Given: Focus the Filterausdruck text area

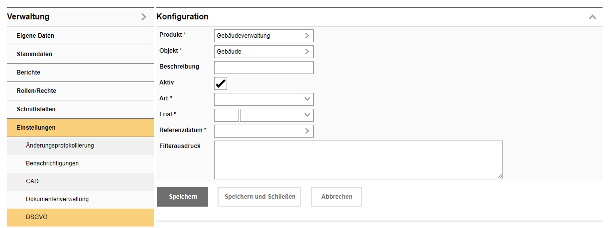Looking at the screenshot, I should (358, 159).
